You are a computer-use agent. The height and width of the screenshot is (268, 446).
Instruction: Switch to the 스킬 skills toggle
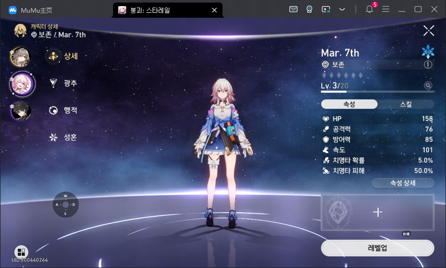click(x=406, y=104)
